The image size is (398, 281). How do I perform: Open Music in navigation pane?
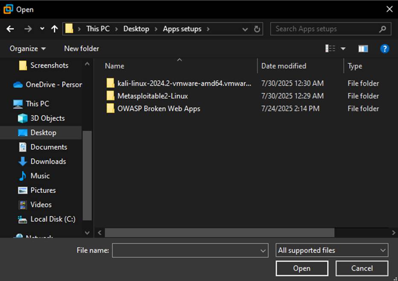(34, 176)
